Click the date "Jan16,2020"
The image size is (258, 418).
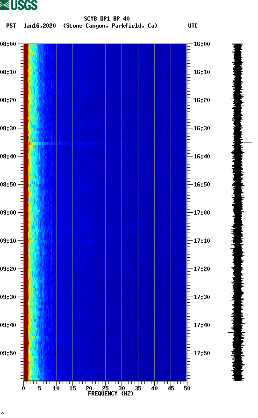40,26
